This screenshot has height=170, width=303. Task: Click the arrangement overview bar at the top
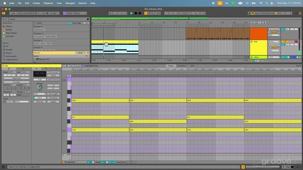coord(196,18)
